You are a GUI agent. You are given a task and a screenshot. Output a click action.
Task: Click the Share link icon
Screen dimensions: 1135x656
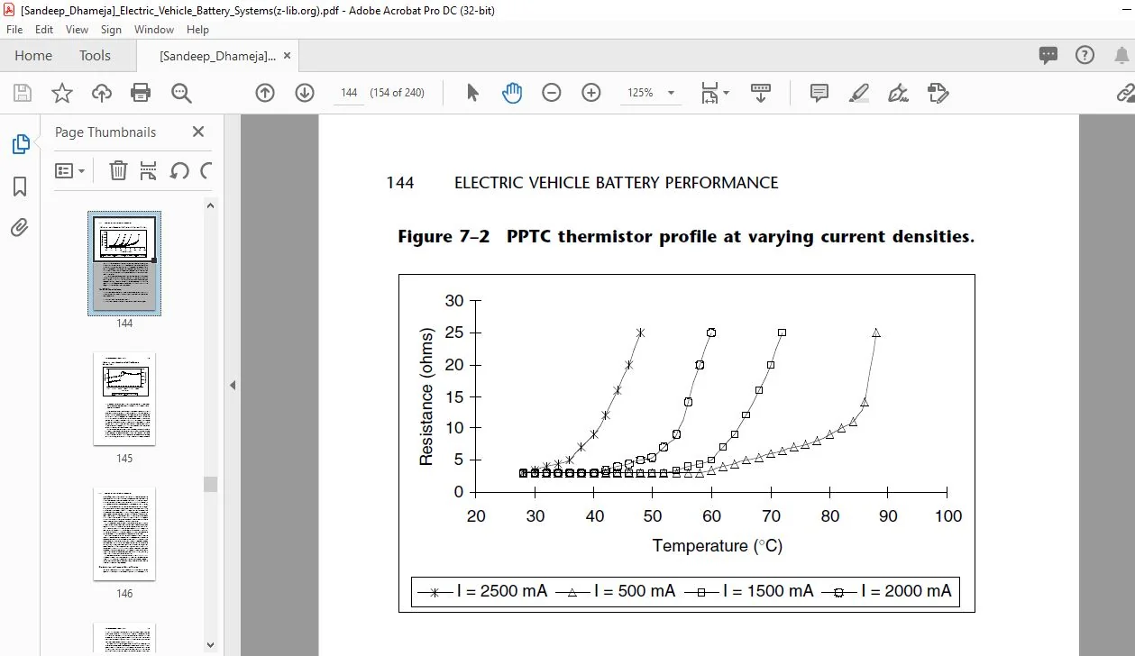click(x=1125, y=93)
